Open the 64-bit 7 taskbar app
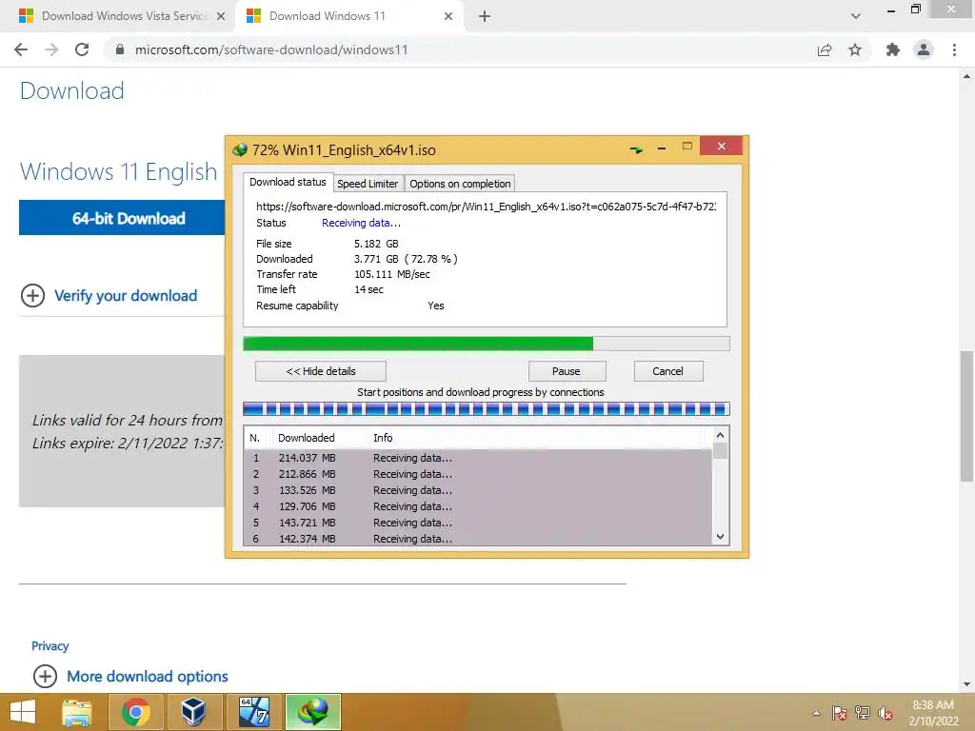The height and width of the screenshot is (731, 975). 253,712
